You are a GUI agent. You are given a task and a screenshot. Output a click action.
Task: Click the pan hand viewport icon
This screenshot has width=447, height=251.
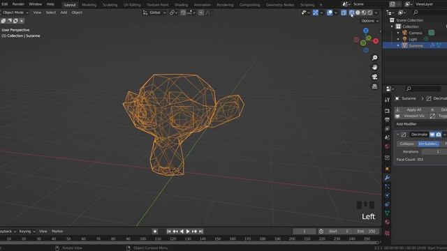[x=374, y=67]
